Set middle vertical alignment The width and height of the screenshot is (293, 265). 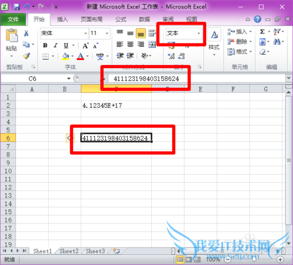[x=130, y=33]
